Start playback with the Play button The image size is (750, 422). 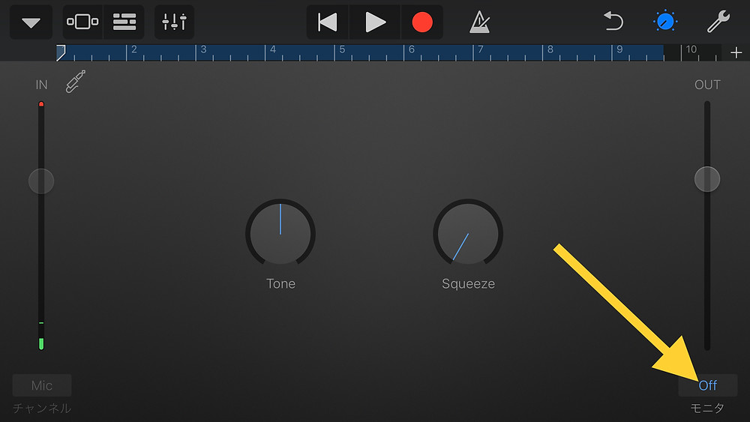pos(375,22)
